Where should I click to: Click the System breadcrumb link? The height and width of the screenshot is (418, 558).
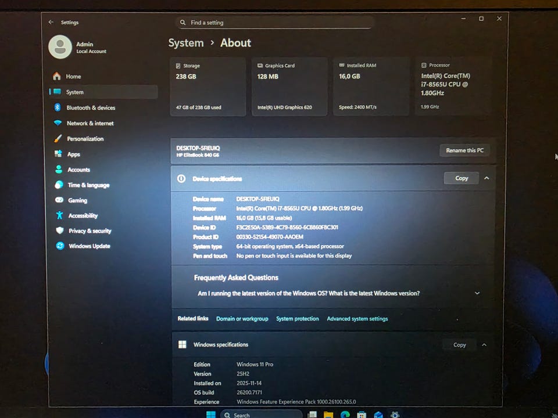186,43
